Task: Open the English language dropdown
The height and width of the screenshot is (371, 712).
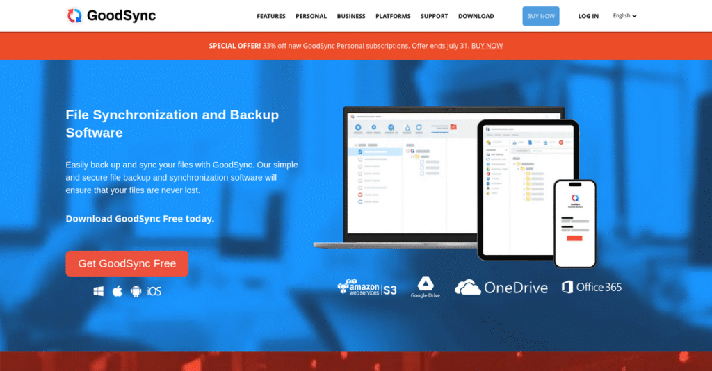Action: [x=625, y=15]
